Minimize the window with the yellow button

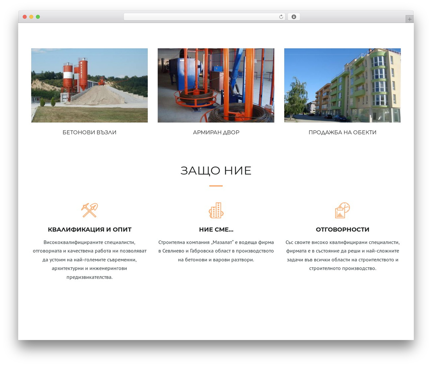point(31,17)
